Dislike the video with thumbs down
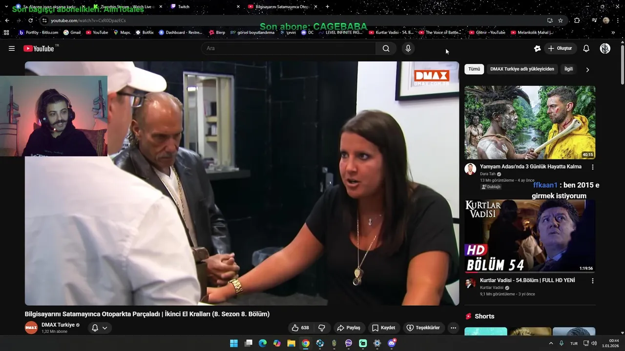Screen dimensions: 625x351 tap(322, 328)
